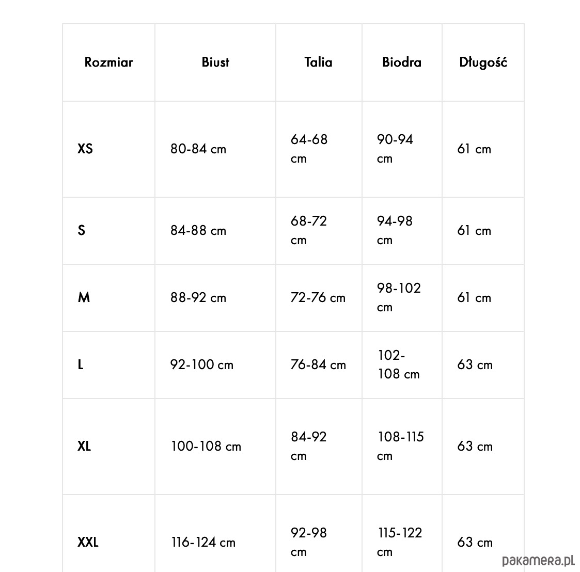The width and height of the screenshot is (580, 572).
Task: Select the 116-124 cm bust cell
Action: point(203,543)
